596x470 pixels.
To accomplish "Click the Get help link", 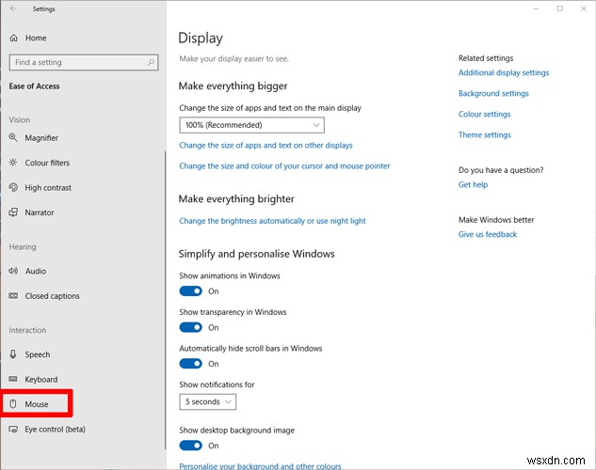I will coord(473,184).
